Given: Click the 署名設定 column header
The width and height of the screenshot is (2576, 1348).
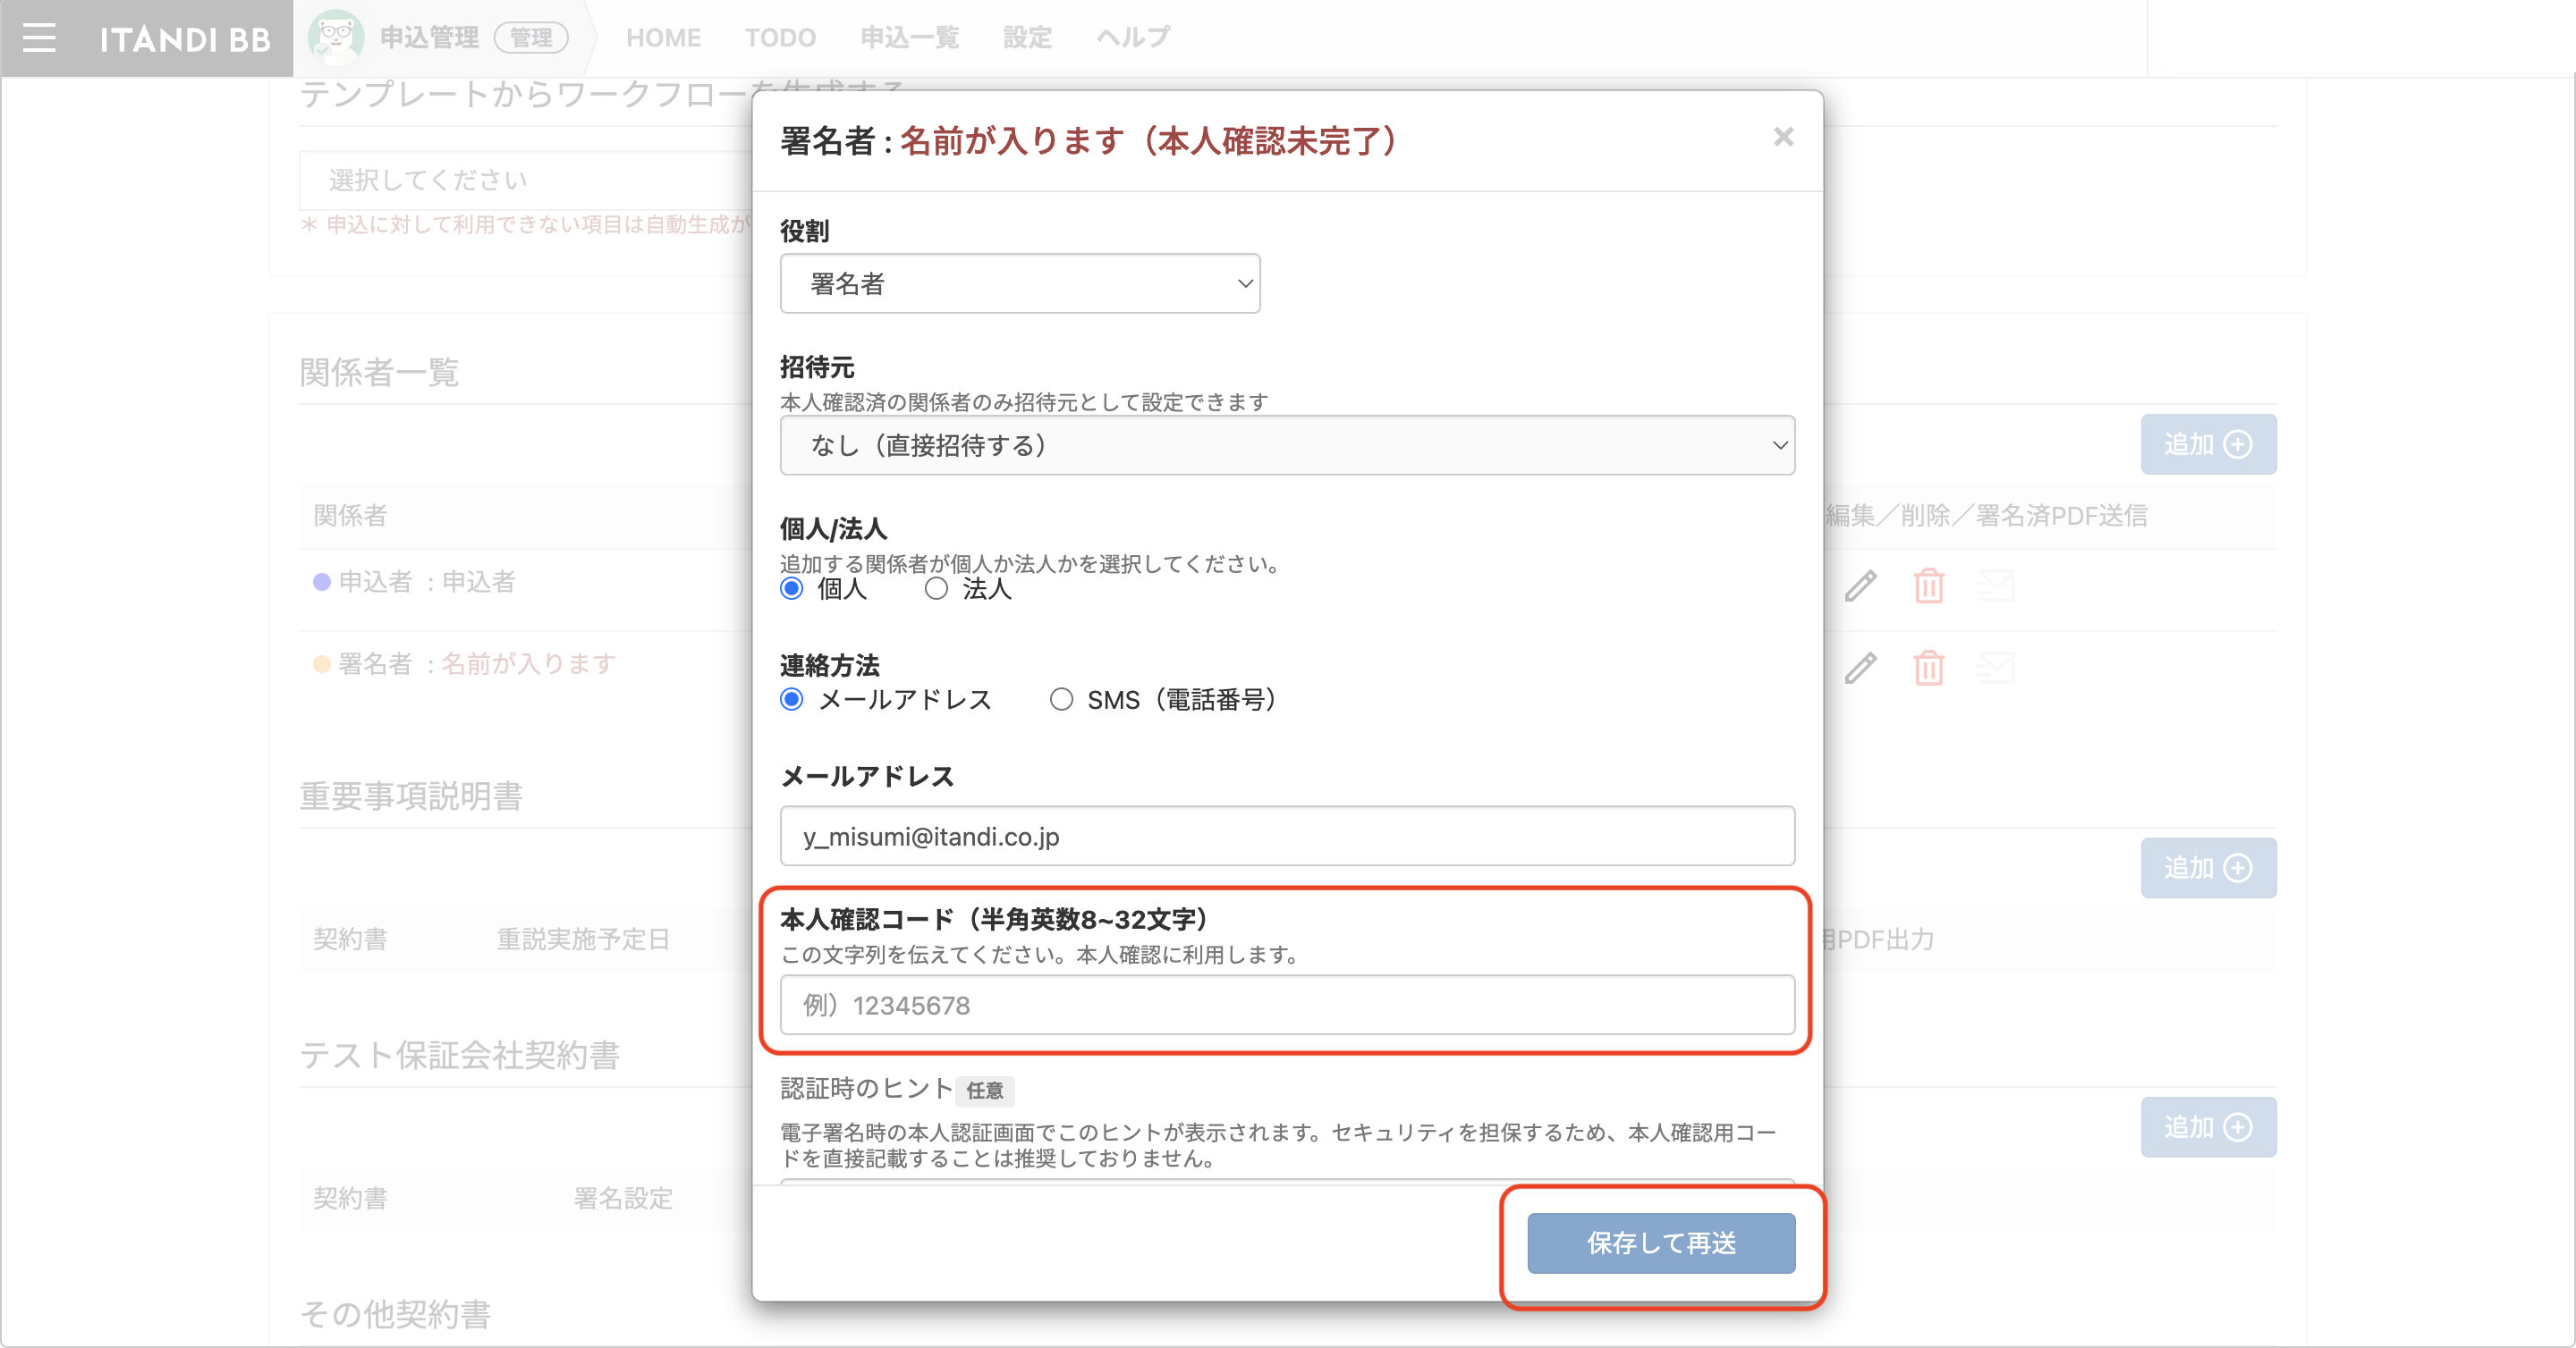Looking at the screenshot, I should tap(623, 1199).
